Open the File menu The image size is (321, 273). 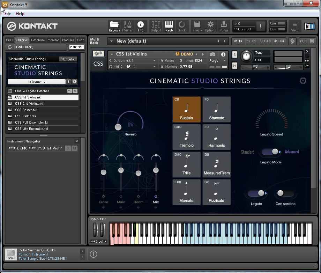(8, 14)
